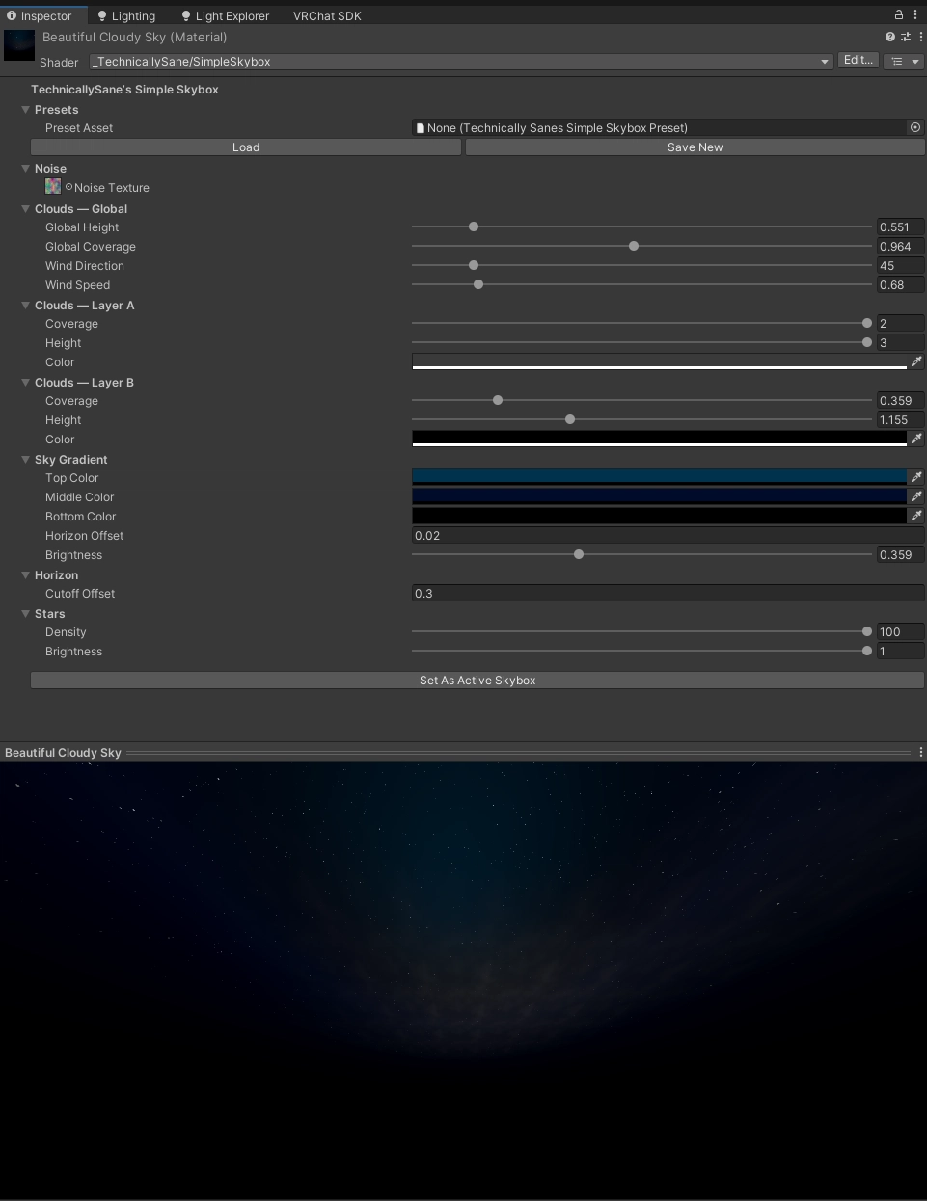Collapse the Stars section triangle
Viewport: 927px width, 1201px height.
tap(26, 614)
